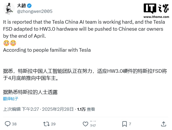Open the www.ithome.com URL text
This screenshot has height=130, width=172.
point(156,17)
